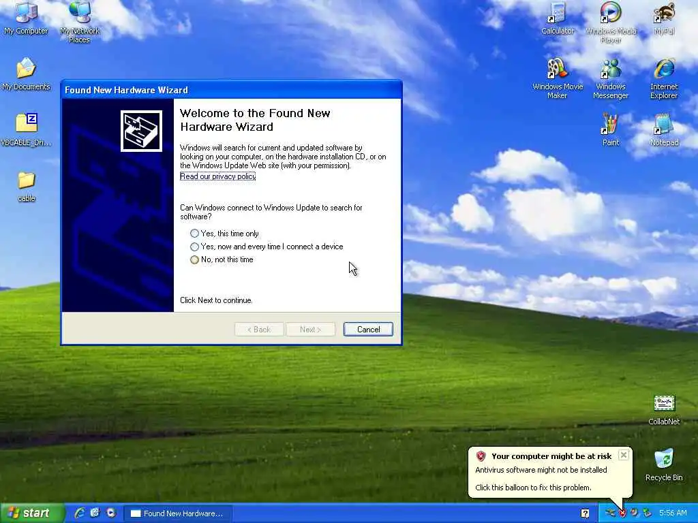This screenshot has height=523, width=698.
Task: Click 'Read our privacy policy' link
Action: click(217, 176)
